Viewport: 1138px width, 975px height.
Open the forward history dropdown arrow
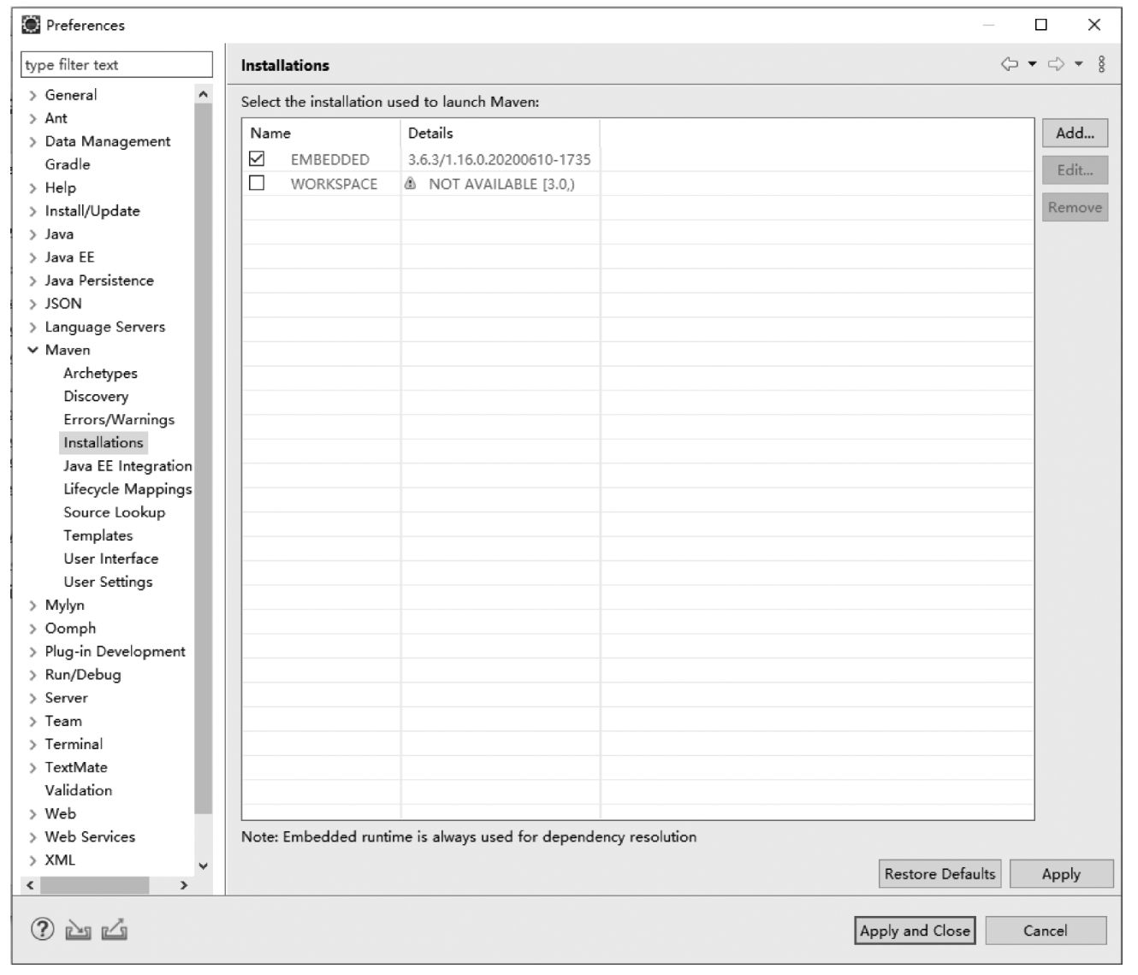click(x=1078, y=64)
